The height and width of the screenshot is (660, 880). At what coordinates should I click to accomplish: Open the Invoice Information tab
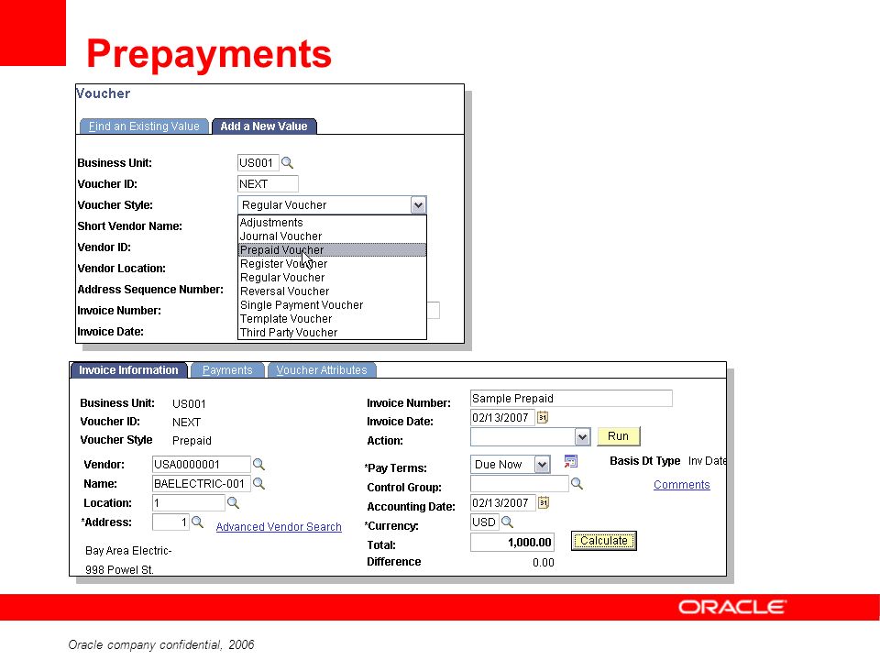pos(128,370)
